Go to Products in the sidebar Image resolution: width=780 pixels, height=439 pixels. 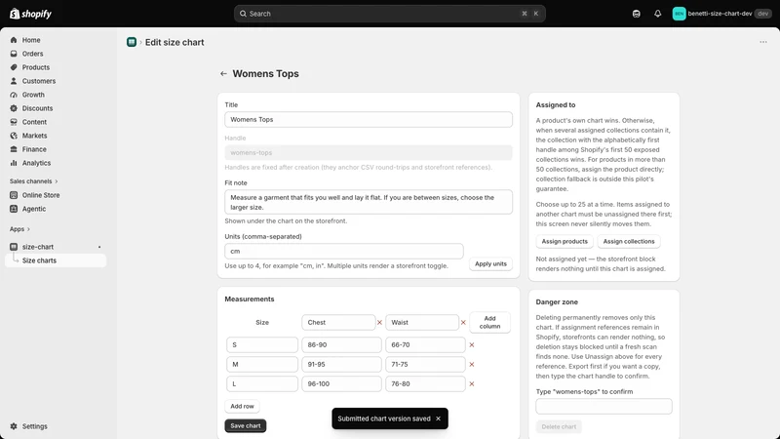[x=35, y=67]
